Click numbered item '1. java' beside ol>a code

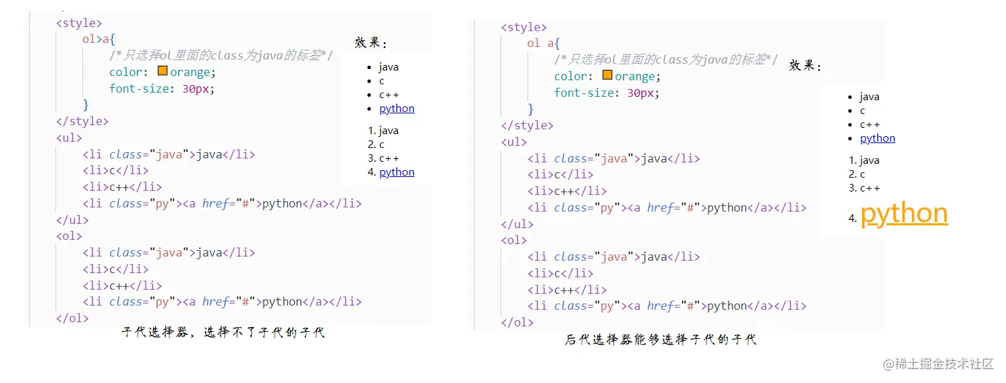point(383,131)
